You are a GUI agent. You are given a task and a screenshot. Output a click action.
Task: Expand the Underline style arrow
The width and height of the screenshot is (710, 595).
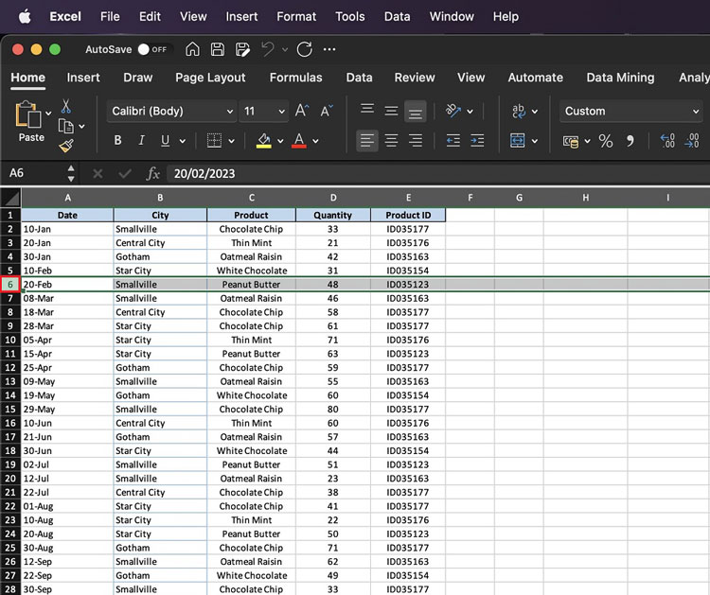click(183, 141)
